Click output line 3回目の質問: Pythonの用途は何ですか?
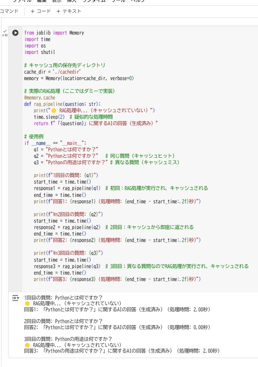The height and width of the screenshot is (367, 258). (68, 339)
